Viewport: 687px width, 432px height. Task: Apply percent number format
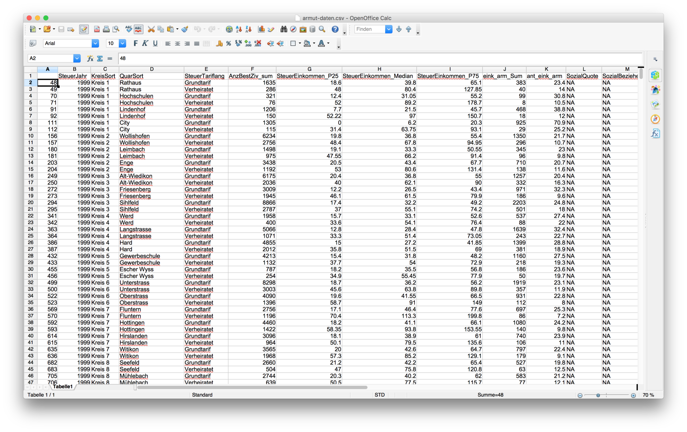tap(229, 44)
